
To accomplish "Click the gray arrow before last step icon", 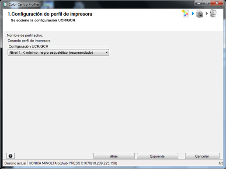I will click(x=207, y=14).
